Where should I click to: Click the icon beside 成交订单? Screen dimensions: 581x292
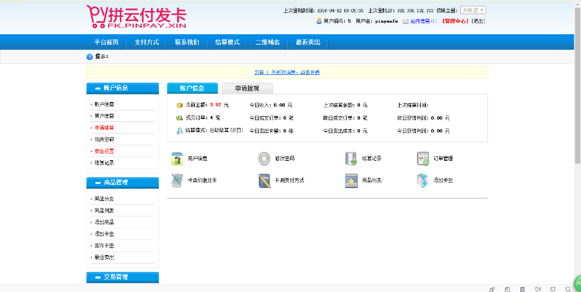coord(179,118)
